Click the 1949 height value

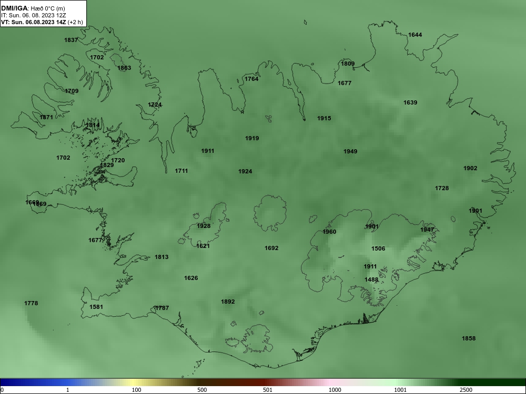click(x=350, y=151)
